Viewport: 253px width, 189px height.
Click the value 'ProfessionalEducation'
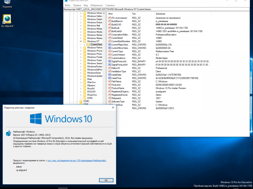(166, 35)
